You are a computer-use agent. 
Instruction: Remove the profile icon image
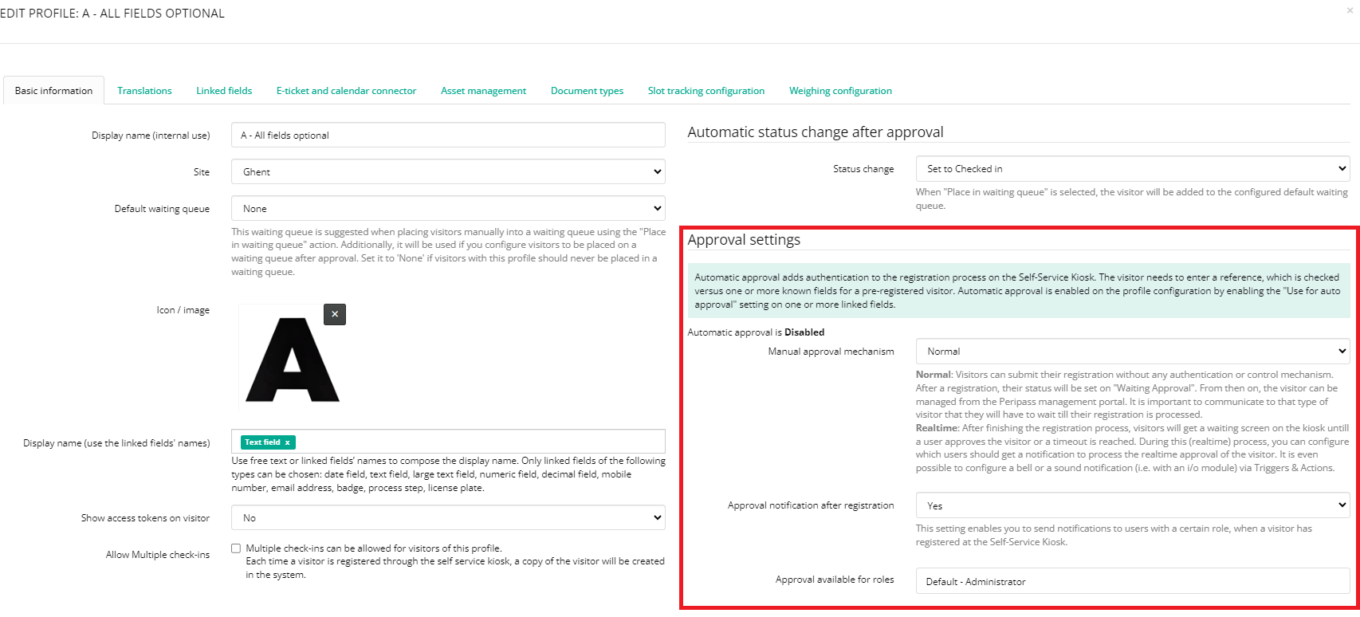[335, 314]
